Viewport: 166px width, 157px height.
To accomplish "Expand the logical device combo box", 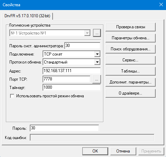I will [87, 33].
